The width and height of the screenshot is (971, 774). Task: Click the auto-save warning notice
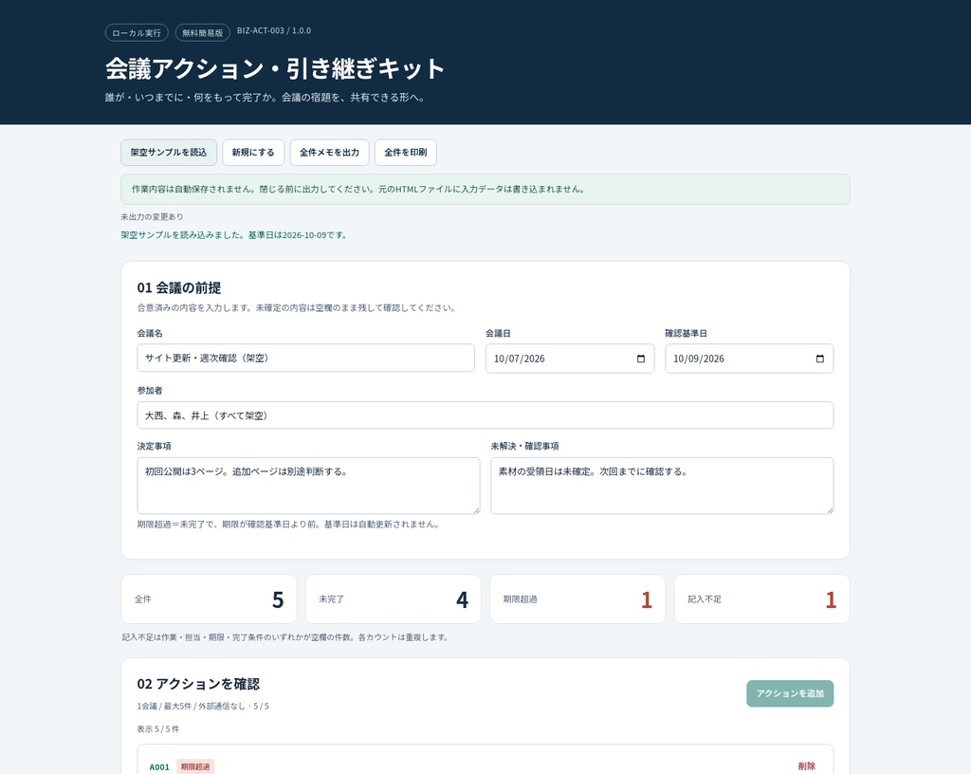[485, 190]
